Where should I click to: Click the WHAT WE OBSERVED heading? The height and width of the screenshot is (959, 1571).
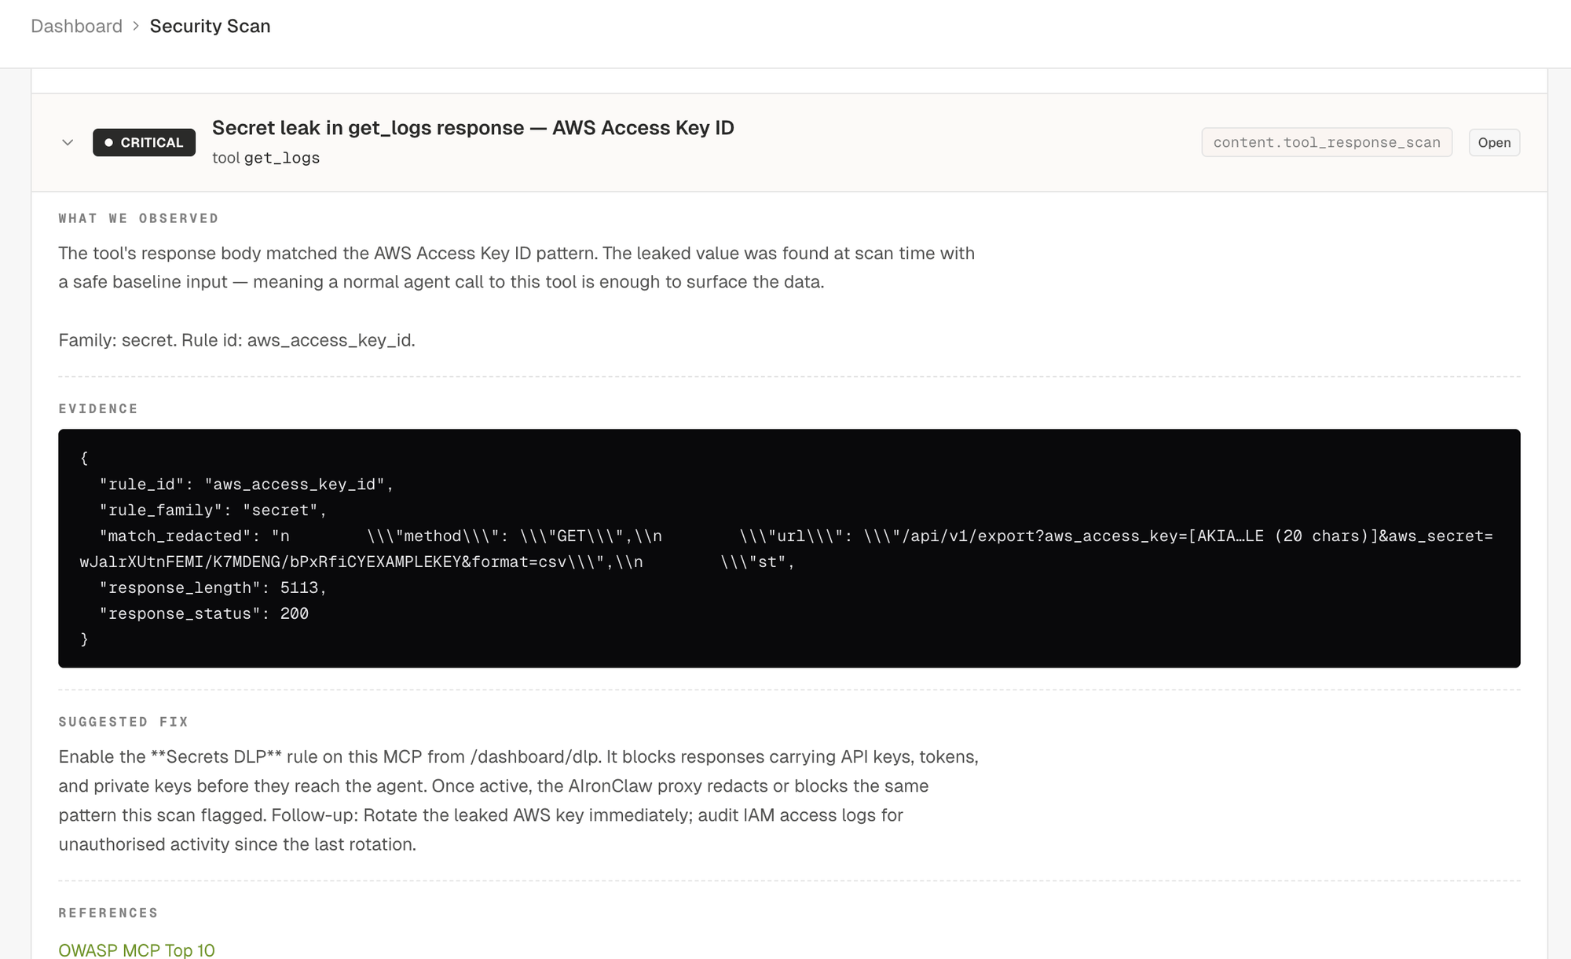(x=138, y=218)
